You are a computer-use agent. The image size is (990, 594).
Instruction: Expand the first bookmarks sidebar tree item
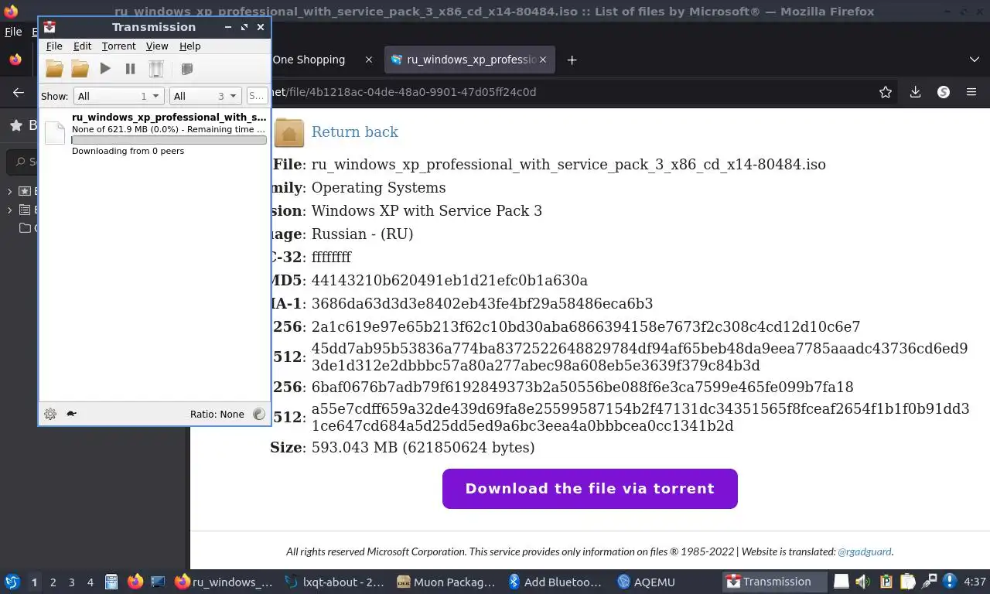click(x=10, y=191)
